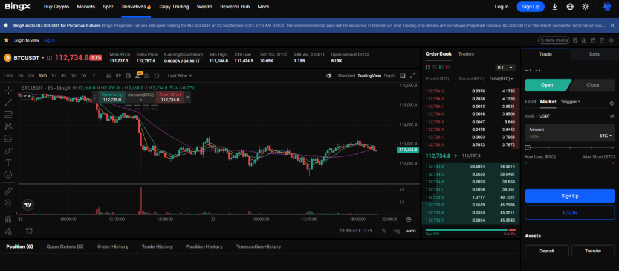
Task: Click the Transfer button
Action: click(593, 251)
